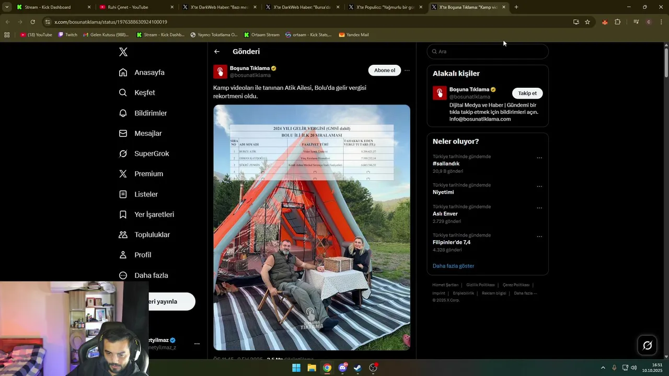Open Yandex Mail bookmark

coord(354,35)
